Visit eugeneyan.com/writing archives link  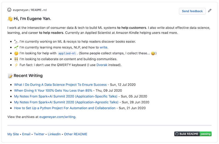coord(57,117)
